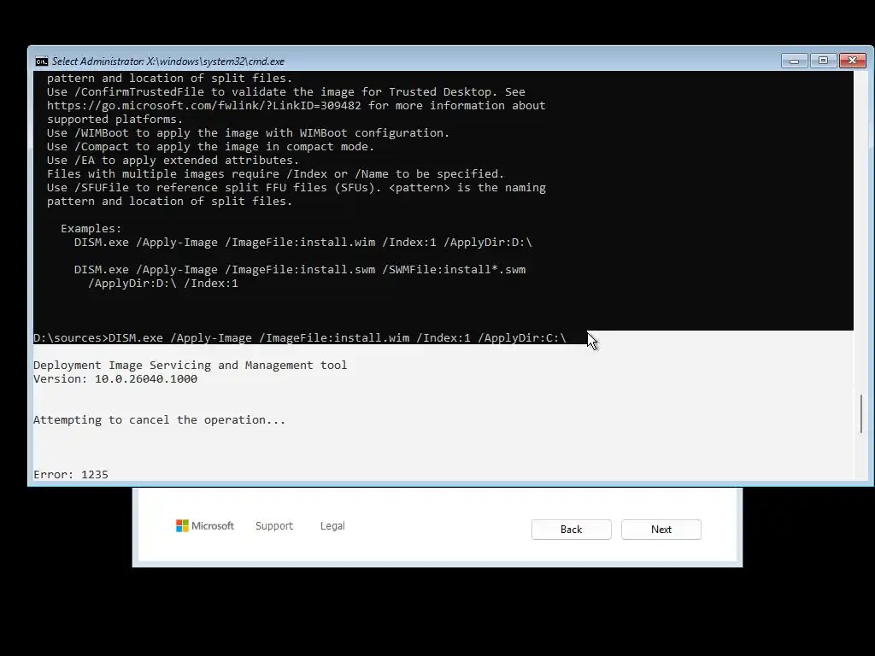The height and width of the screenshot is (656, 875).
Task: Click the 'supported platforms.' line
Action: pos(115,120)
